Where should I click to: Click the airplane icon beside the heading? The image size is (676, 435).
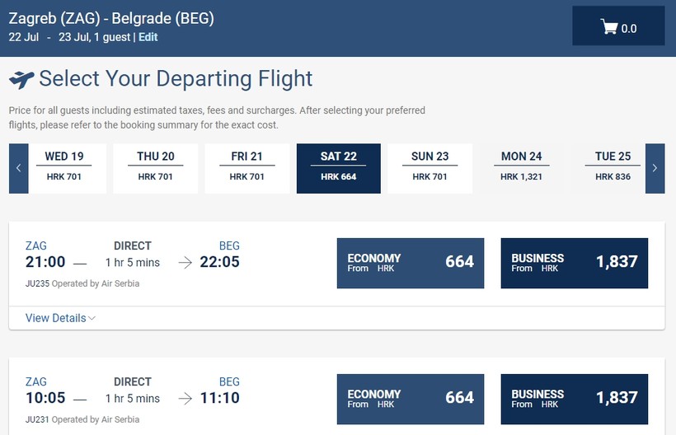(x=21, y=80)
